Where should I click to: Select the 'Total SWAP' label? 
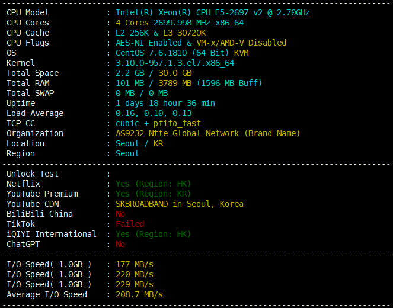click(30, 93)
